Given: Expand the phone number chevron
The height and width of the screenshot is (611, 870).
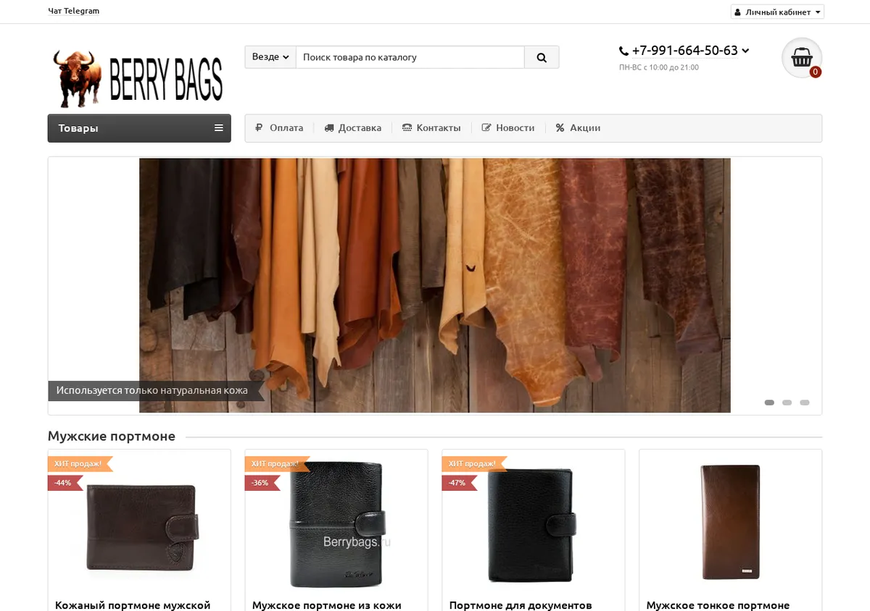Looking at the screenshot, I should [x=745, y=51].
